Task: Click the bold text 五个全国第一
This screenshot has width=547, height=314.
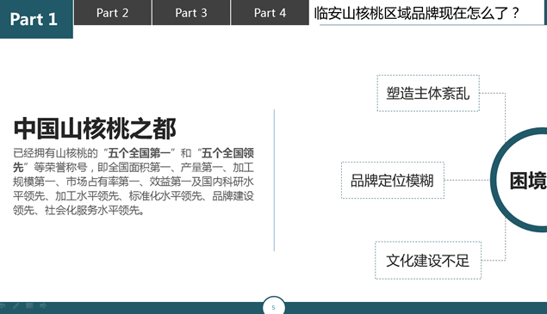Action: (140, 153)
